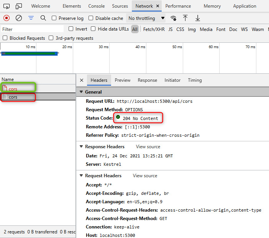Close the request details pane

[82, 80]
